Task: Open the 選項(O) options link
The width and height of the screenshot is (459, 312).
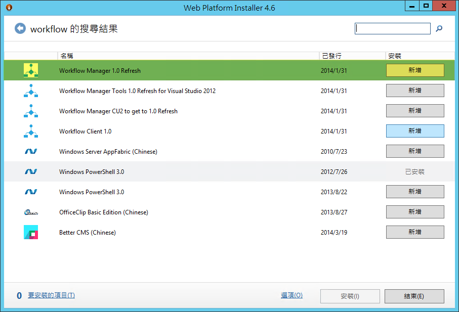Action: pyautogui.click(x=291, y=295)
